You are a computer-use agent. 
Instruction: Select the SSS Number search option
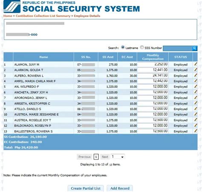tap(142, 47)
